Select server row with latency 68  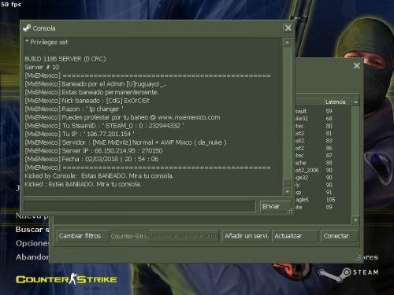pos(323,119)
